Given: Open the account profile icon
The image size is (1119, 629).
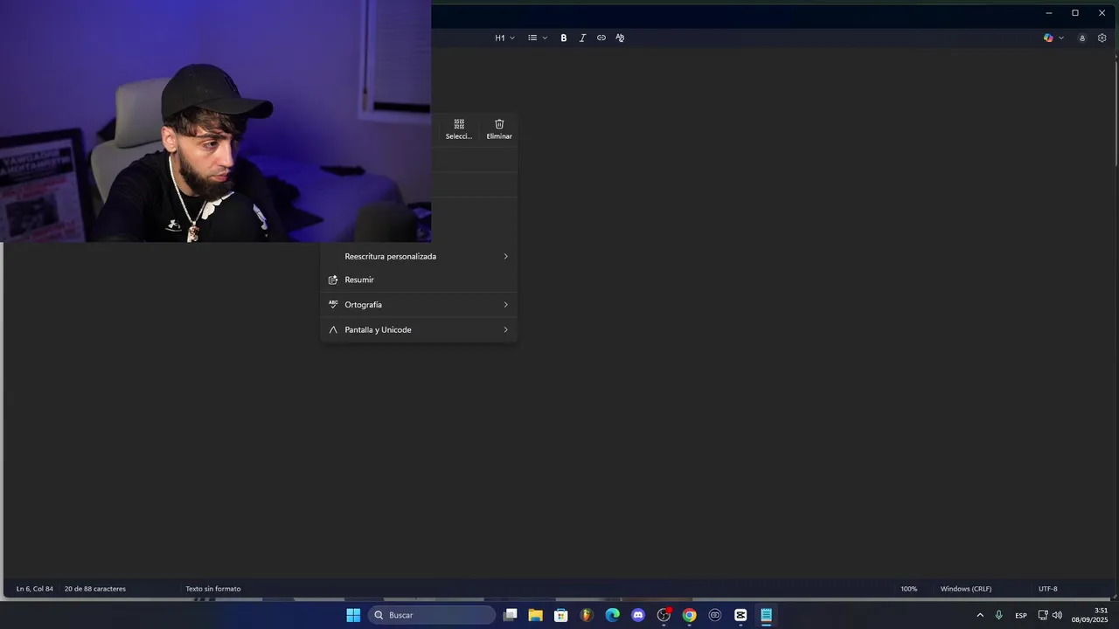Looking at the screenshot, I should pos(1082,38).
